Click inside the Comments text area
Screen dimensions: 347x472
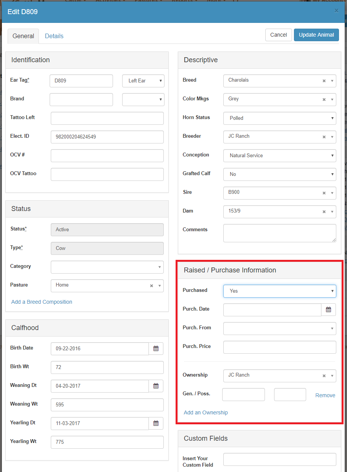tap(279, 233)
